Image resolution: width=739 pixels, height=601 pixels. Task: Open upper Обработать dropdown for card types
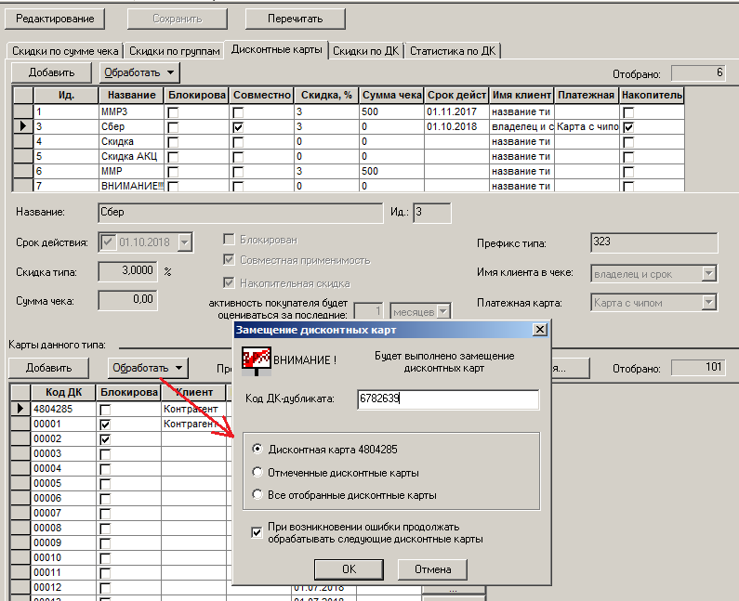(x=139, y=72)
